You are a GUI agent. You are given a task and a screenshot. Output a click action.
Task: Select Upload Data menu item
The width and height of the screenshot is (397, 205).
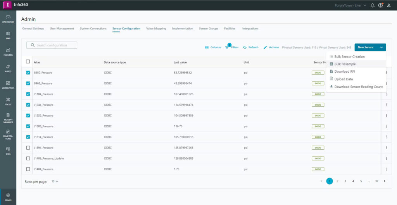coord(356,79)
